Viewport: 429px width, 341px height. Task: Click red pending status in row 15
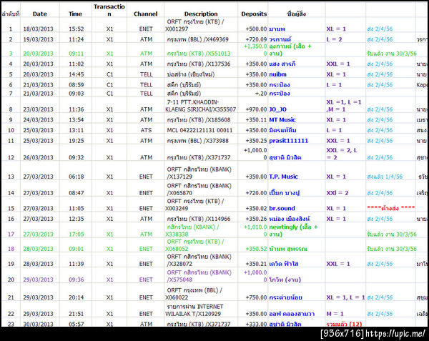click(x=391, y=208)
